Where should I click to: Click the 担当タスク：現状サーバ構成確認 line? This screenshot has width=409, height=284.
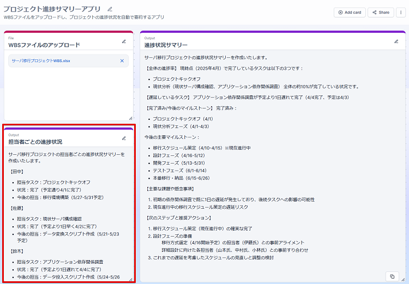point(49,219)
